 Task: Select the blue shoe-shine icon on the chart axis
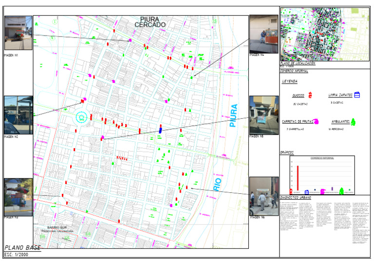tap(307, 192)
